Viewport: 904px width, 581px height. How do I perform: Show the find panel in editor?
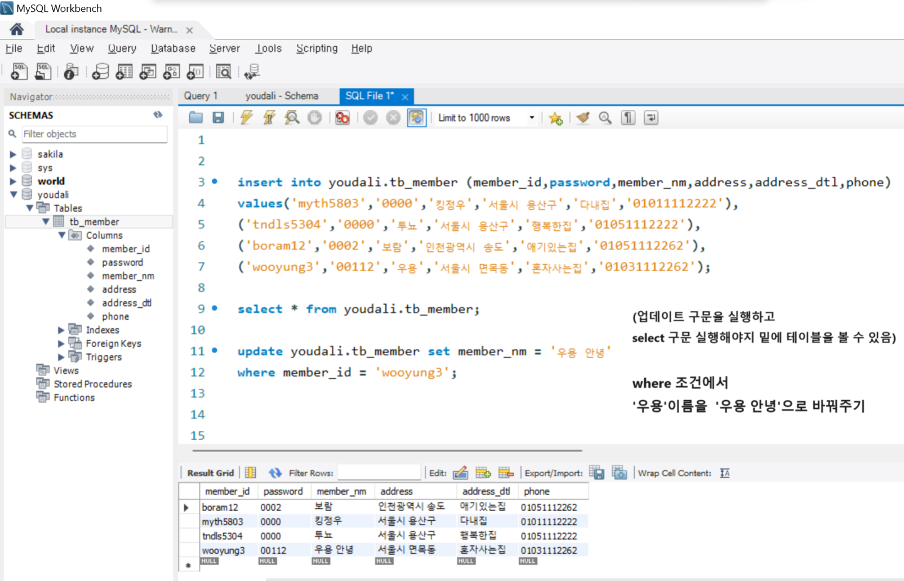pyautogui.click(x=605, y=118)
